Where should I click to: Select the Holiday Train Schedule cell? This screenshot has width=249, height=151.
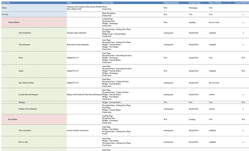(28, 109)
